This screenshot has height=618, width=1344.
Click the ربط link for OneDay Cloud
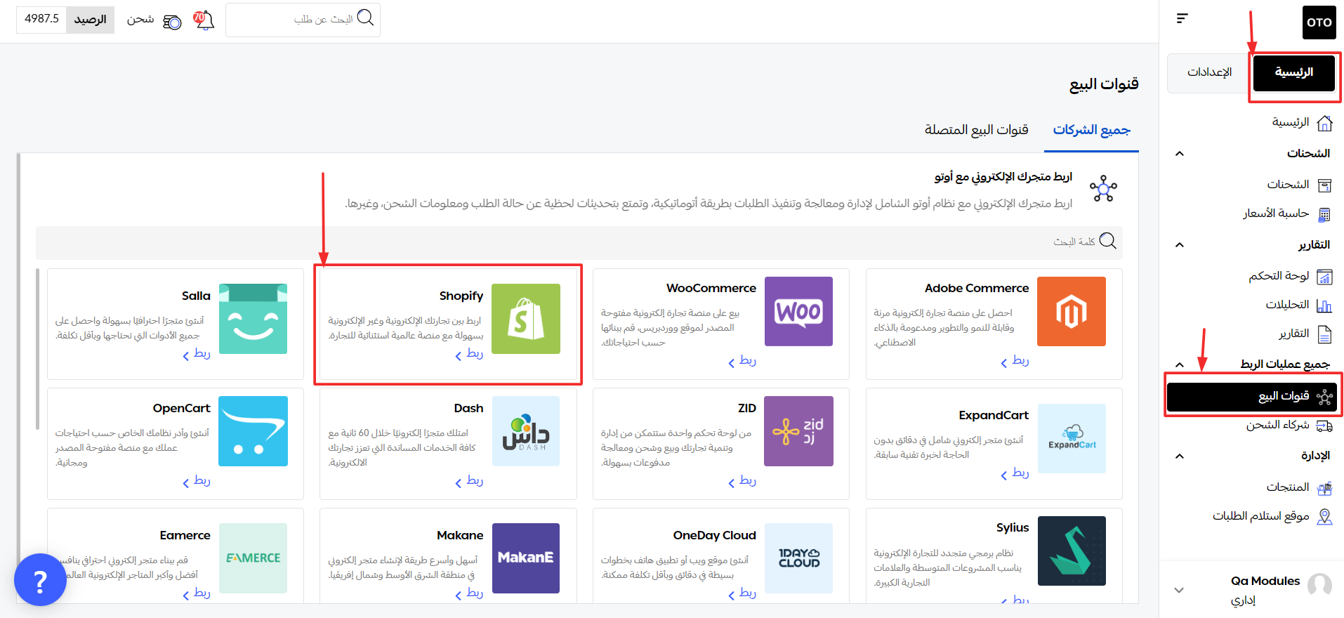(742, 593)
